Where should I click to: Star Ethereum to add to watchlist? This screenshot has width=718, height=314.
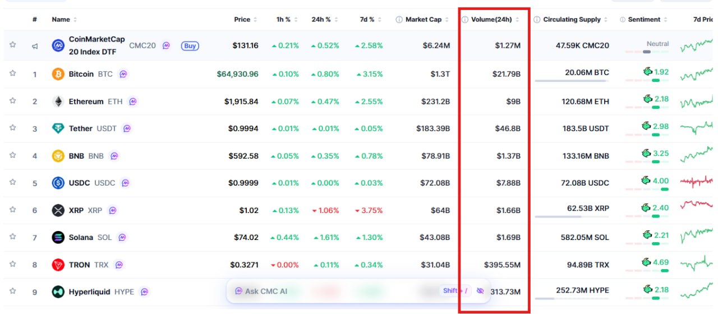tap(12, 101)
